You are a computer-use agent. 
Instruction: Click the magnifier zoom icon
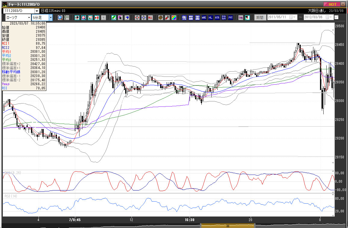point(60,18)
